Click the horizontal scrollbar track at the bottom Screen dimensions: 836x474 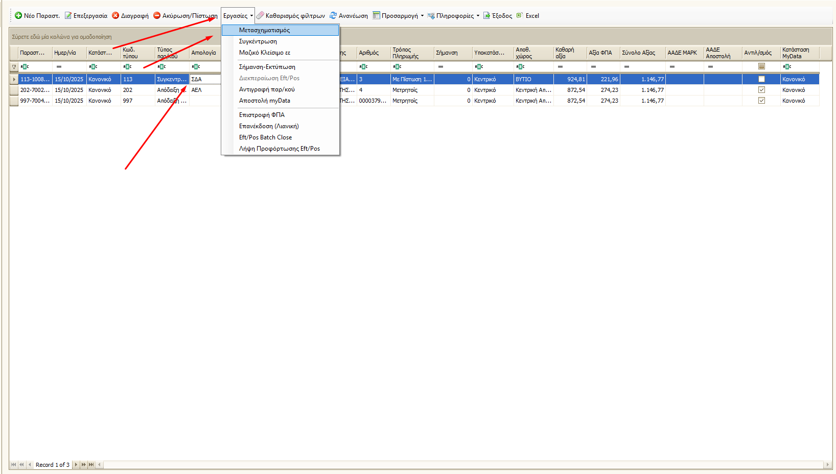click(x=460, y=465)
